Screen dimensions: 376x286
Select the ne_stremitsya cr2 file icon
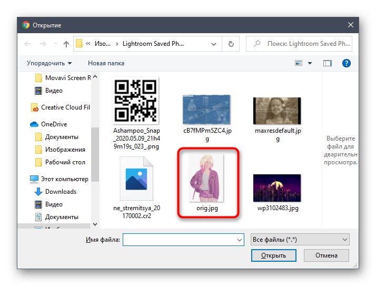click(136, 178)
